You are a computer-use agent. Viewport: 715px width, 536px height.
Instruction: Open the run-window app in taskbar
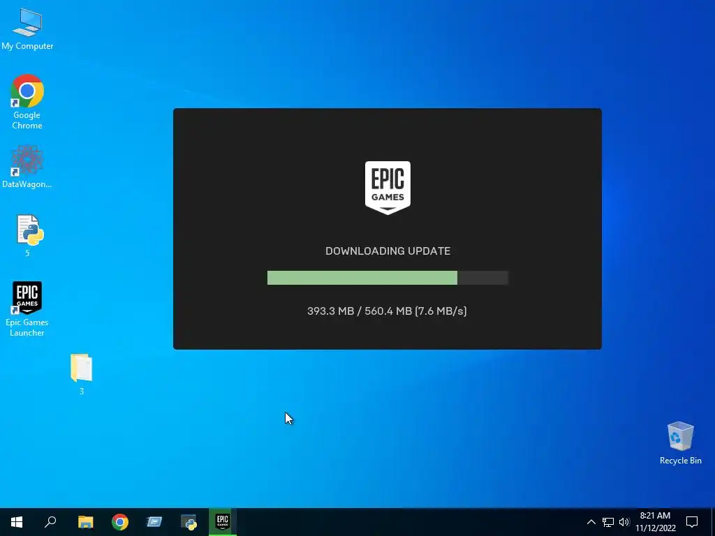(x=154, y=522)
